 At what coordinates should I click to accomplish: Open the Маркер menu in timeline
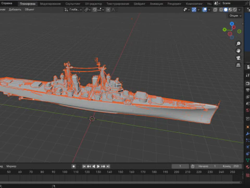coord(11,166)
